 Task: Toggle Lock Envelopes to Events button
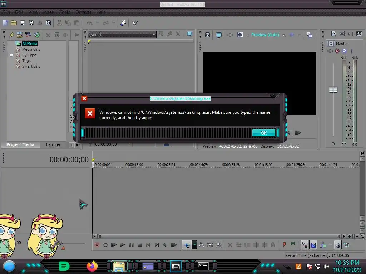[338, 245]
